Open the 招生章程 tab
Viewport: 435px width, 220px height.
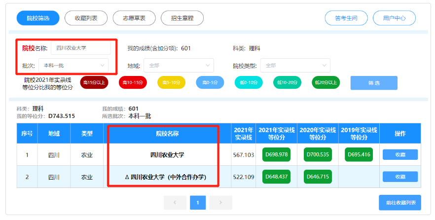point(182,18)
